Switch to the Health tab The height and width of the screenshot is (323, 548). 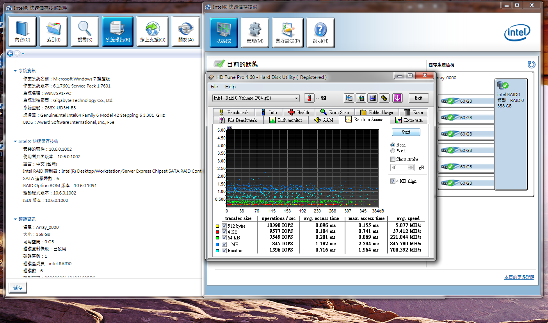click(x=299, y=112)
